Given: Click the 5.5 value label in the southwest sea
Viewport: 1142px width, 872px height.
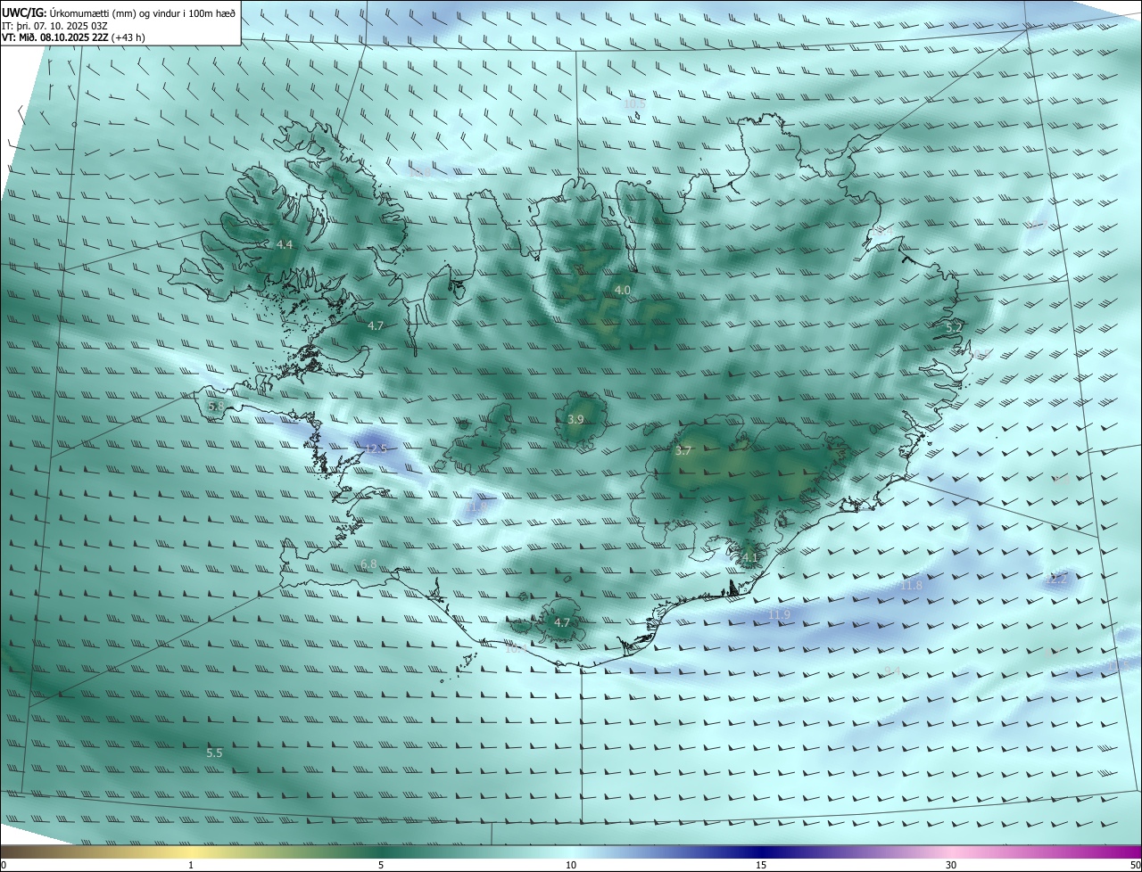Looking at the screenshot, I should click(214, 753).
